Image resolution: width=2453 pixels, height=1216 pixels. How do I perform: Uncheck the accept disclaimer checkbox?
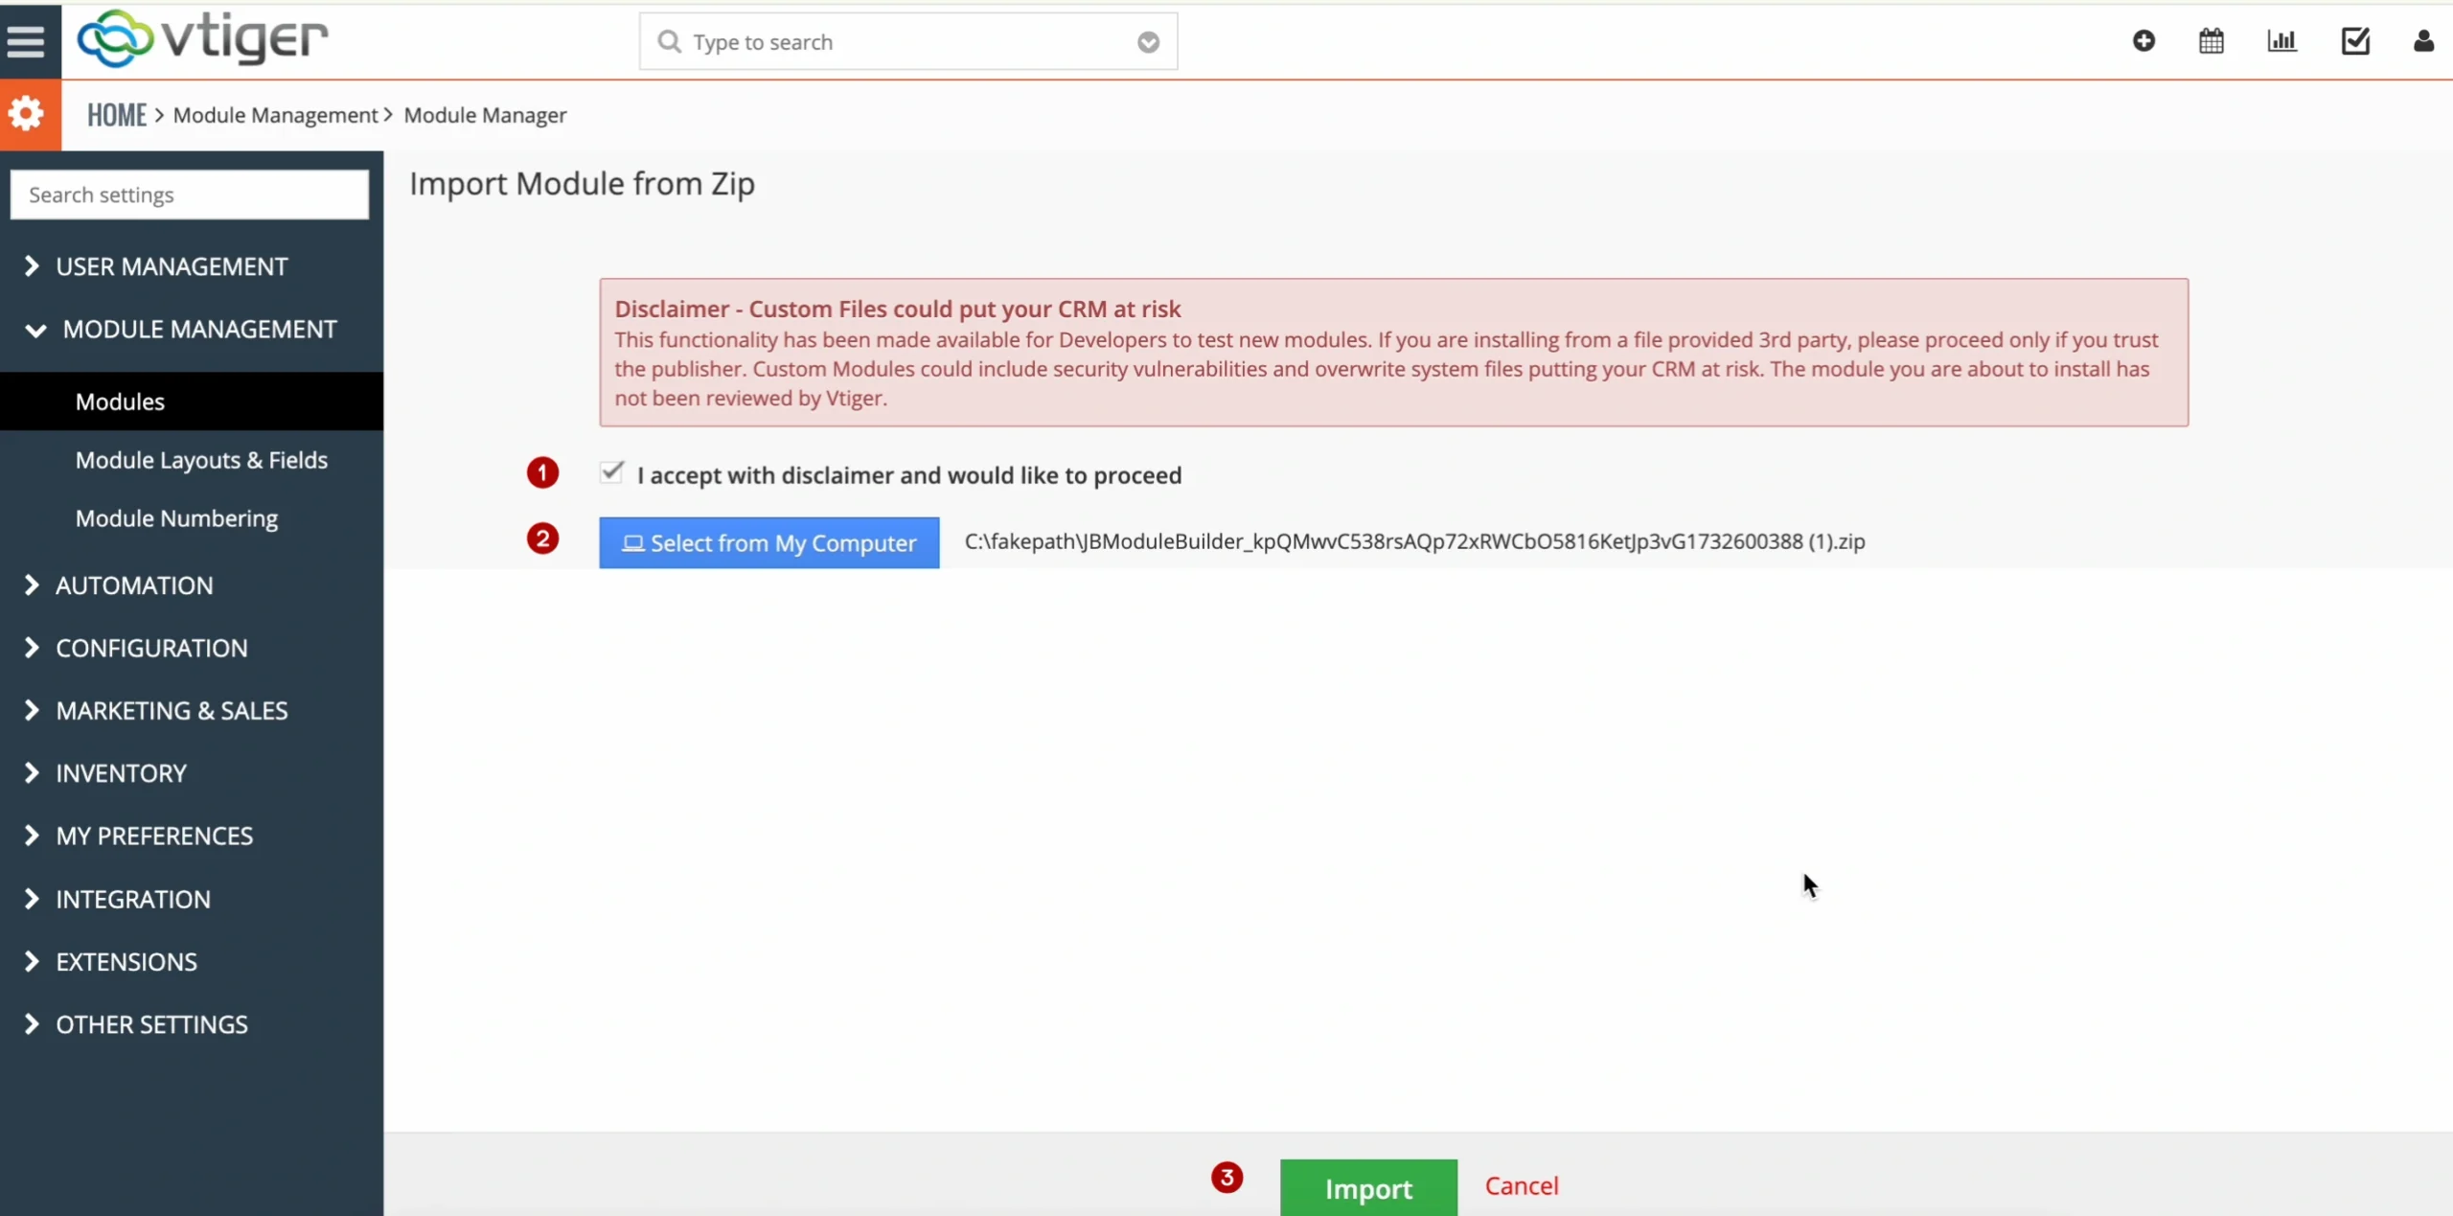[611, 472]
